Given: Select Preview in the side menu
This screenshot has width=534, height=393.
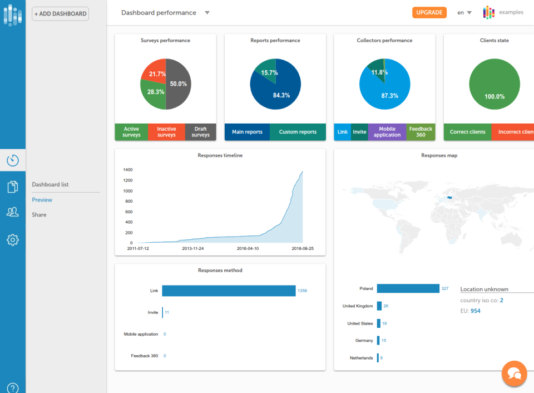Looking at the screenshot, I should click(x=42, y=200).
